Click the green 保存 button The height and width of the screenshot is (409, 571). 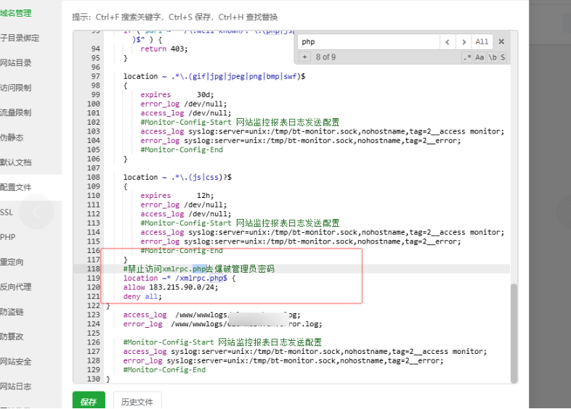pos(89,401)
